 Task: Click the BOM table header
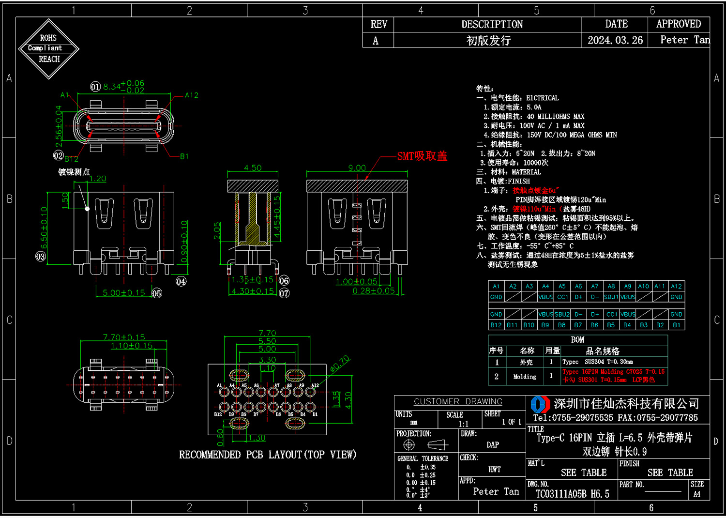tap(578, 340)
